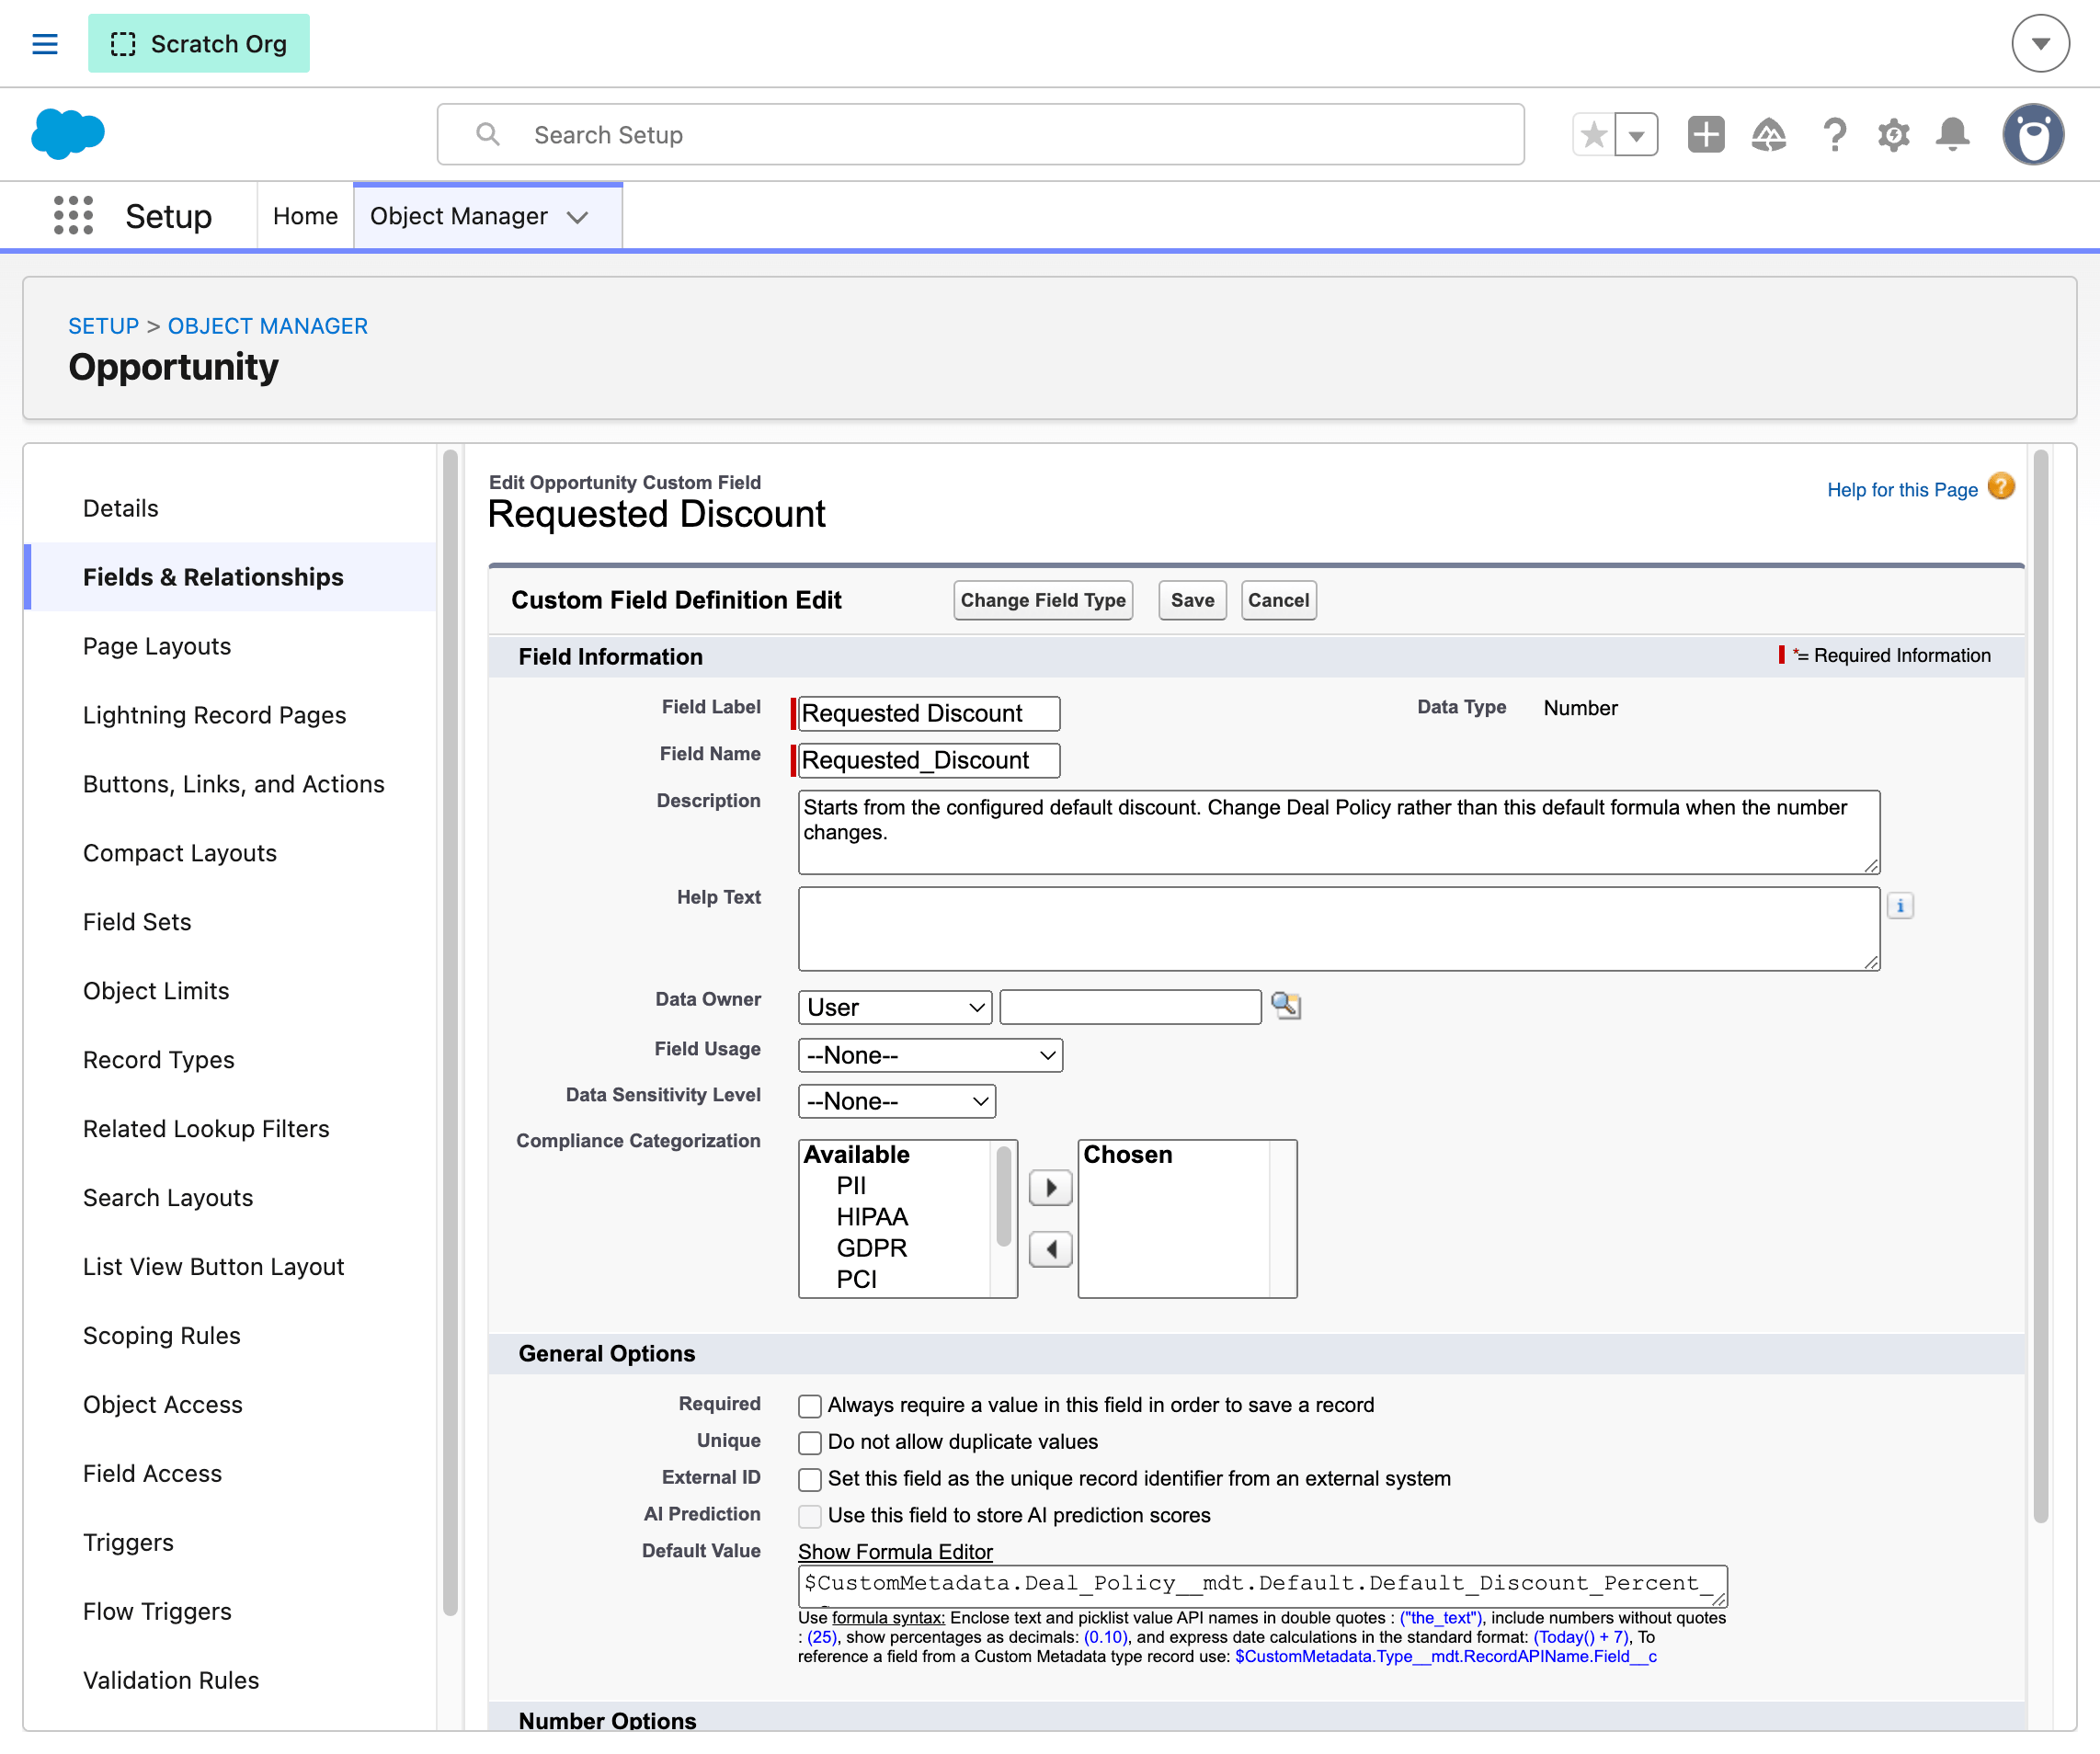
Task: Open the App Launcher dots icon
Action: coord(73,216)
